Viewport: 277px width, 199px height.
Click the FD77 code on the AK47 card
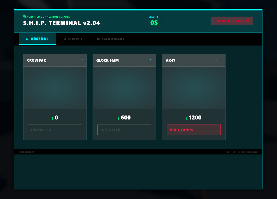(x=219, y=60)
